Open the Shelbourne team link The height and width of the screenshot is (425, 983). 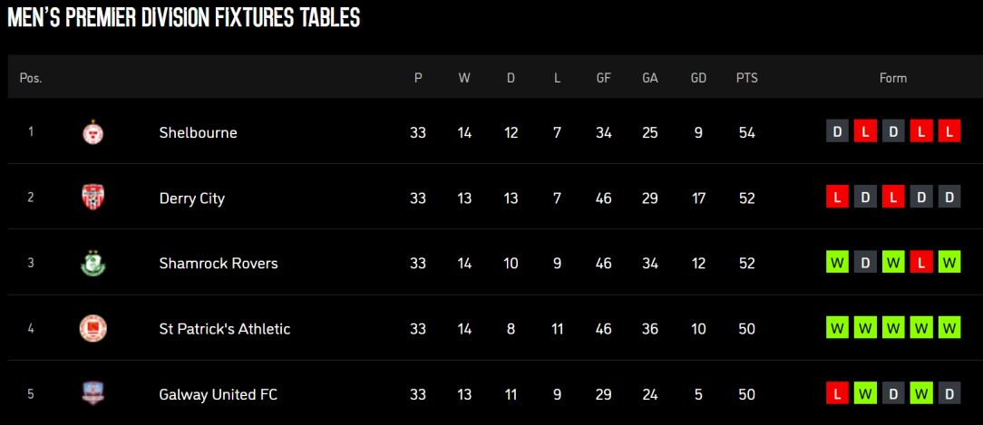pyautogui.click(x=198, y=133)
